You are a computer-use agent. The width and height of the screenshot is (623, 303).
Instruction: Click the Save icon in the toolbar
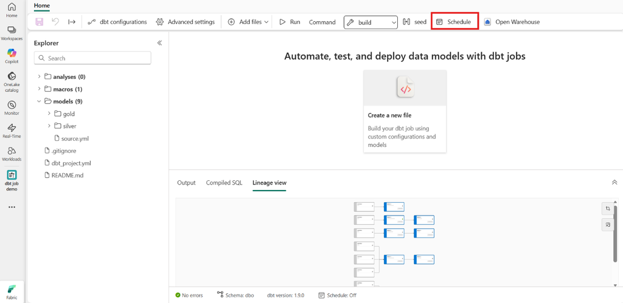tap(40, 22)
